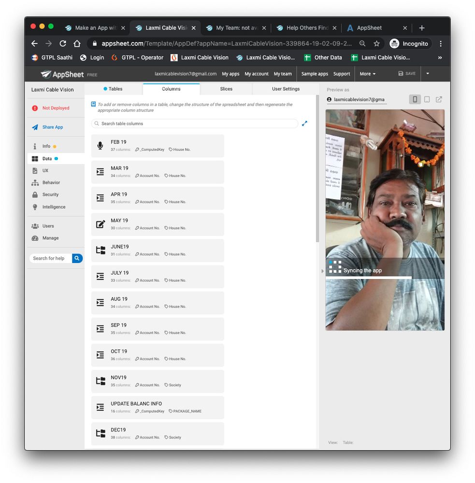Expand the UPDATE BALANC INFO columns
Image resolution: width=475 pixels, height=483 pixels.
(x=158, y=407)
